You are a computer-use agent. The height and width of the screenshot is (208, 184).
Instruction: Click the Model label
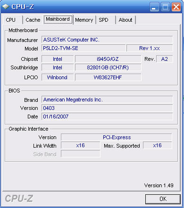point(31,49)
